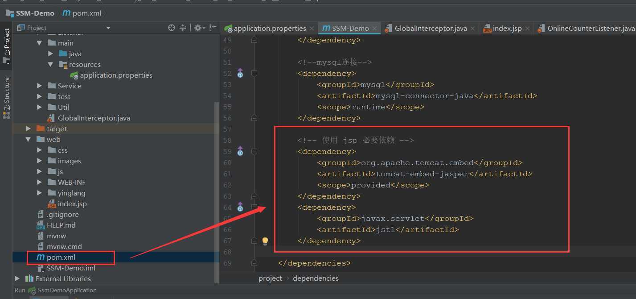Open the Z: Structure side tool window tab
Viewport: 636px width, 299px height.
pyautogui.click(x=6, y=97)
